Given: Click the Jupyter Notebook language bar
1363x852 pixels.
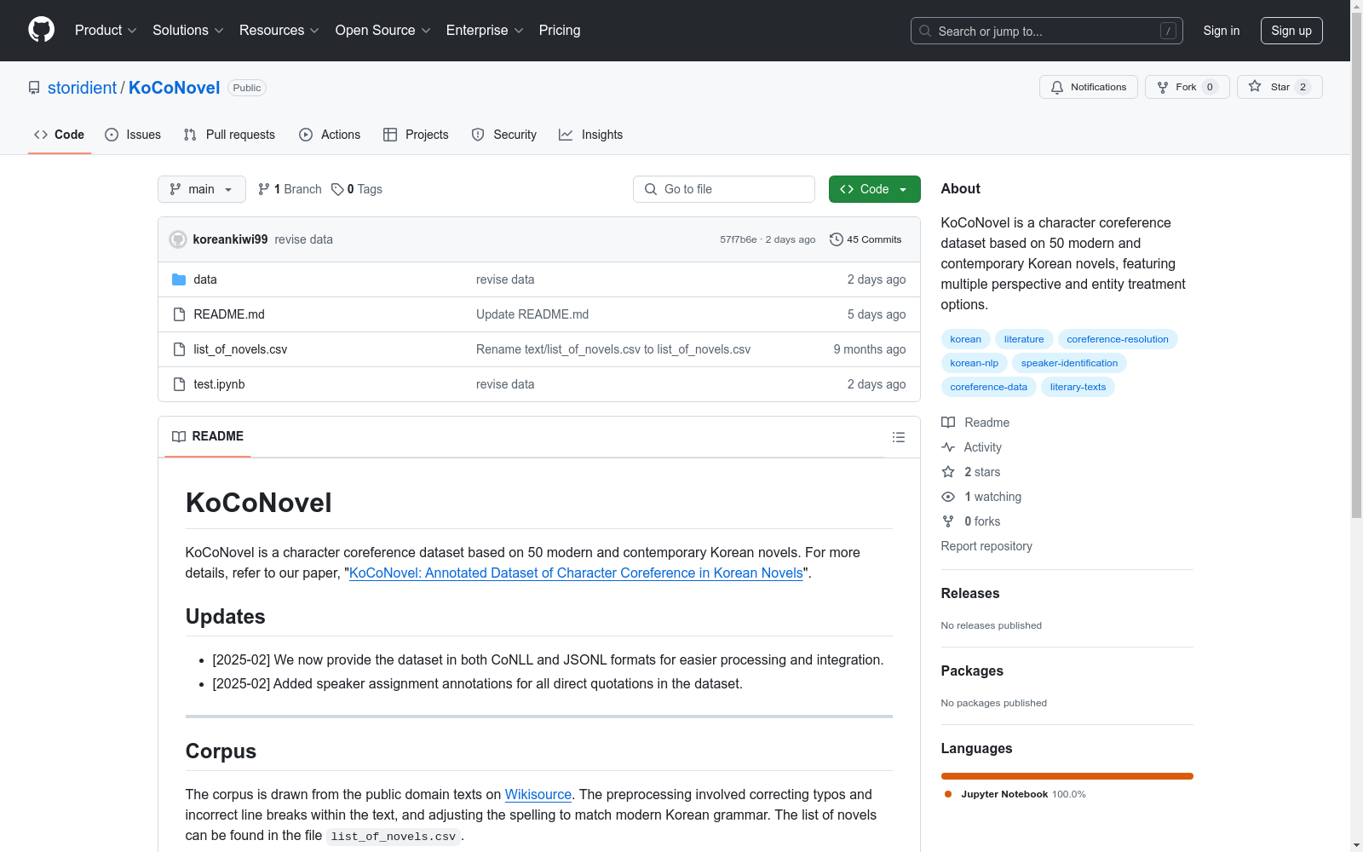Looking at the screenshot, I should pyautogui.click(x=1067, y=776).
